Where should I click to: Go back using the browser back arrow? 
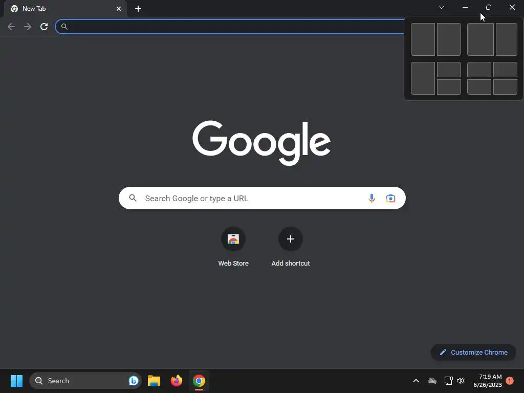[x=11, y=27]
